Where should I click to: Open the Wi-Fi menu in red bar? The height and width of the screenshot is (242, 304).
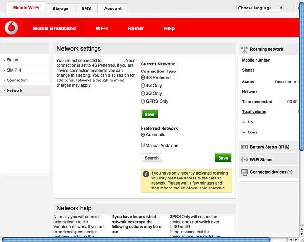pos(102,28)
